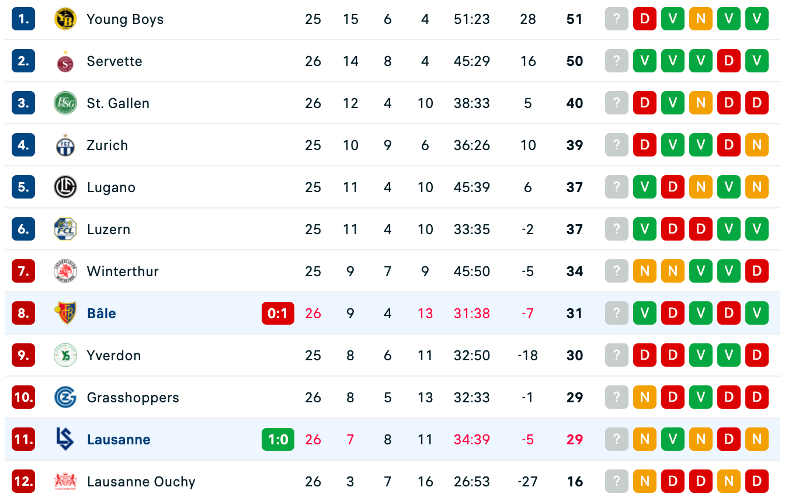Click the Lausanne Ouchy crest
The width and height of the screenshot is (785, 501).
[x=65, y=482]
